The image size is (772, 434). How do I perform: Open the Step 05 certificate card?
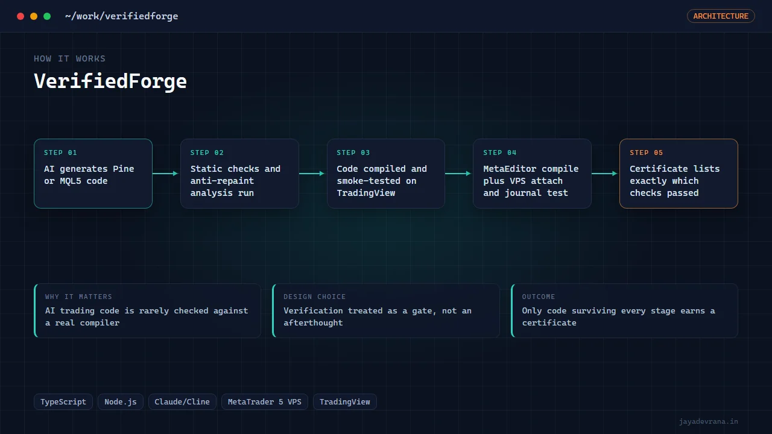coord(679,174)
